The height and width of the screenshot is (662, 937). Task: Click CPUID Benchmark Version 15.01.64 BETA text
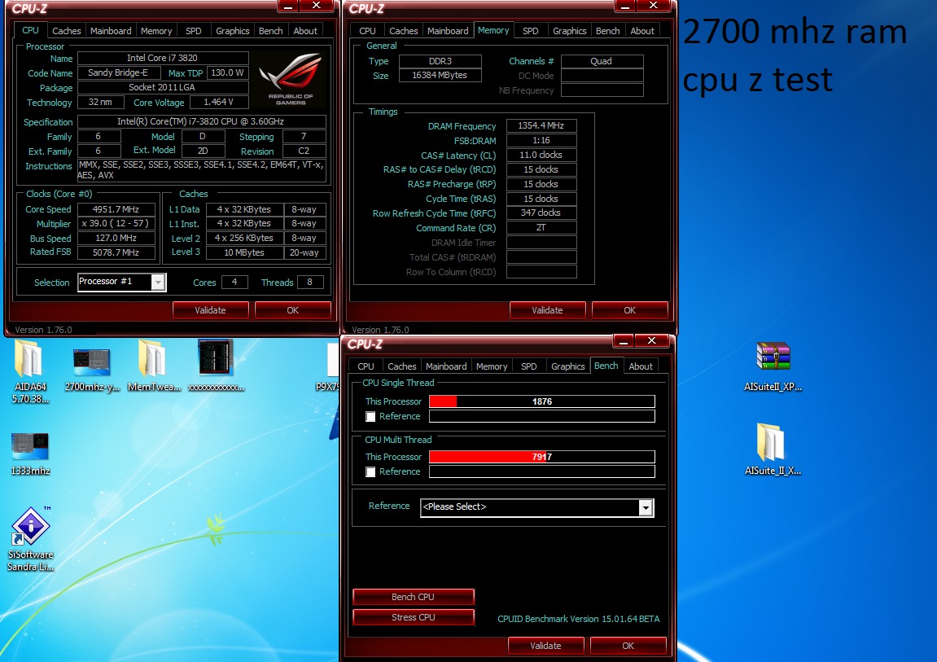tap(579, 619)
